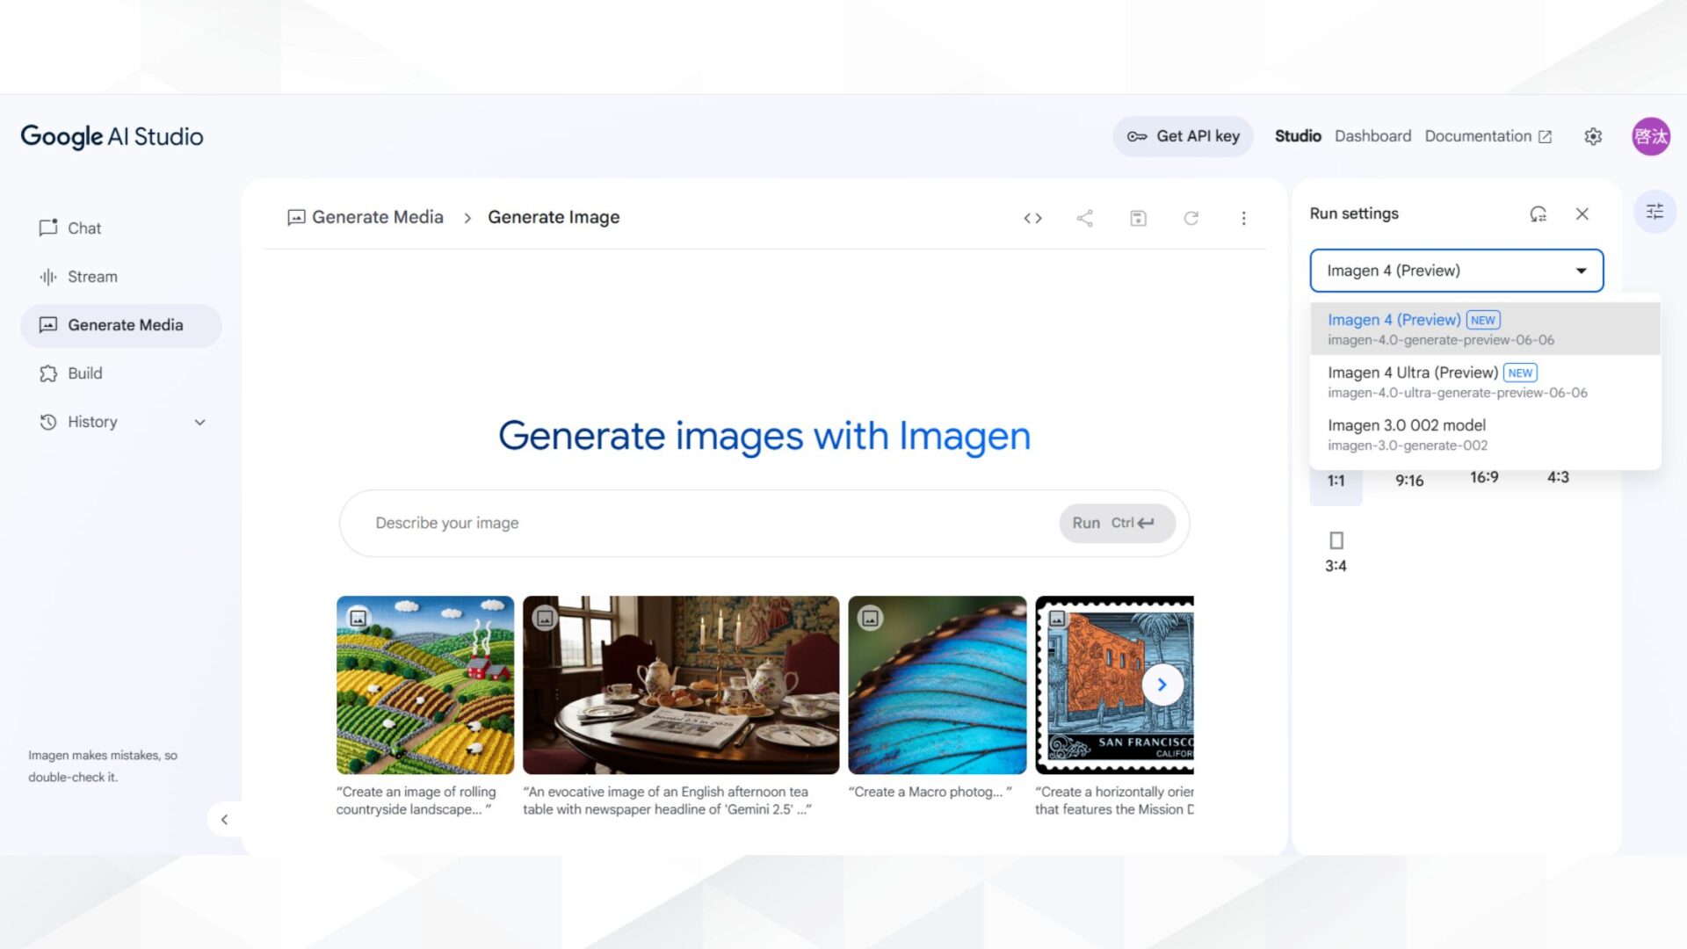
Task: Open the reset run settings icon
Action: [x=1538, y=213]
